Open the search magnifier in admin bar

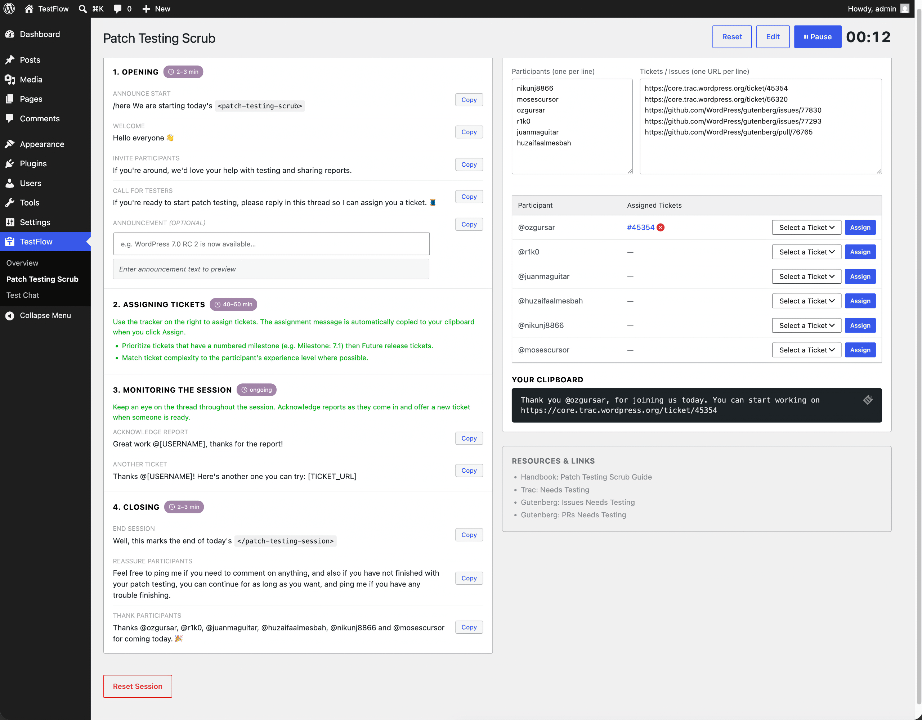point(83,9)
